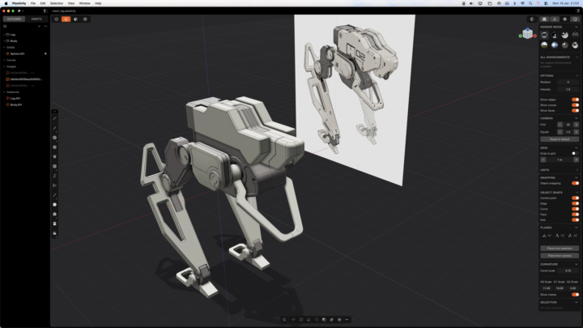The height and width of the screenshot is (328, 583).
Task: Switch to the Assets tab
Action: (36, 19)
